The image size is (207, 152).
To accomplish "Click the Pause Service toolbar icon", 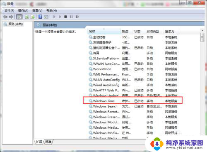I will [71, 17].
